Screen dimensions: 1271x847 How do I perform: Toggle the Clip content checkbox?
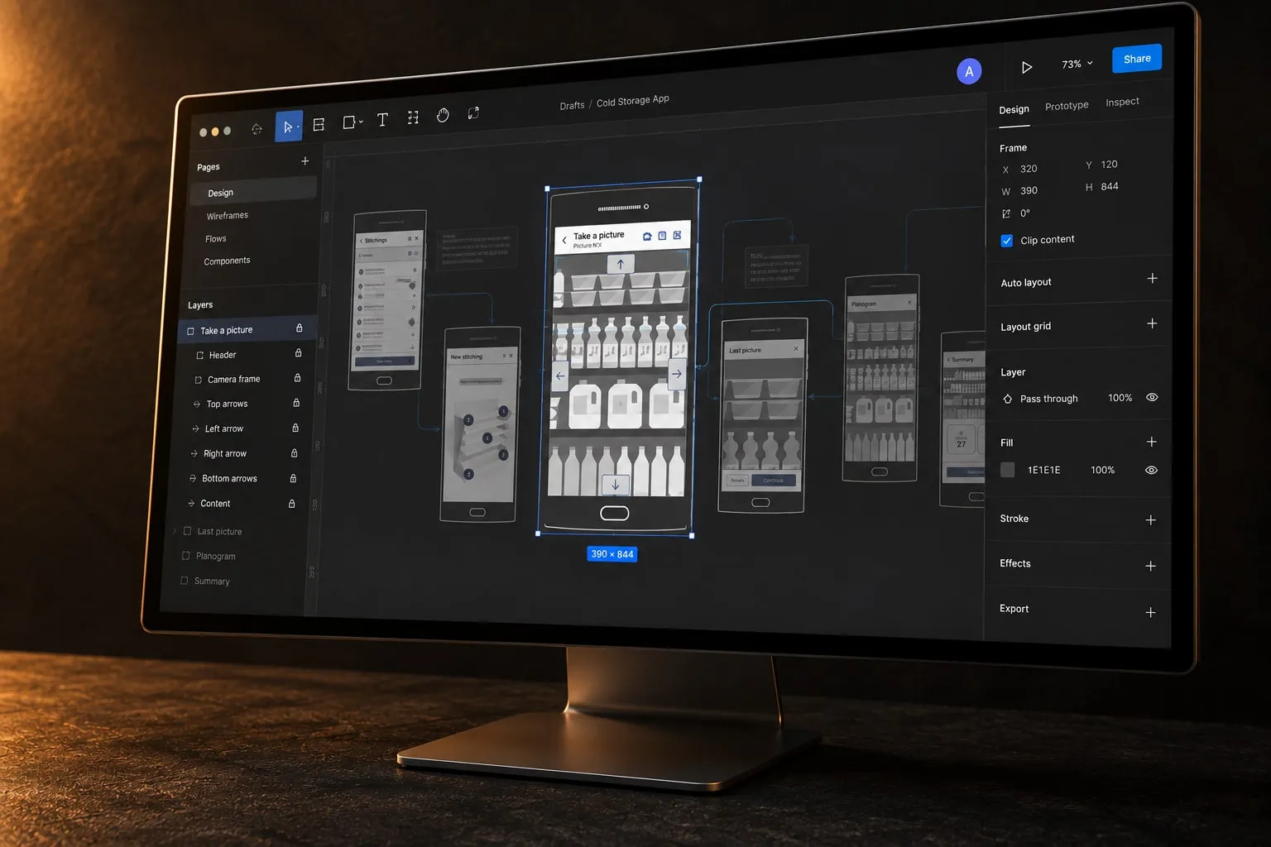coord(1006,241)
